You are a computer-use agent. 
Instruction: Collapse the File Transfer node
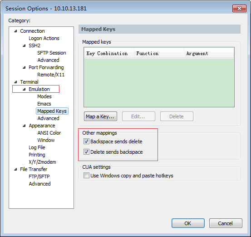point(15,169)
